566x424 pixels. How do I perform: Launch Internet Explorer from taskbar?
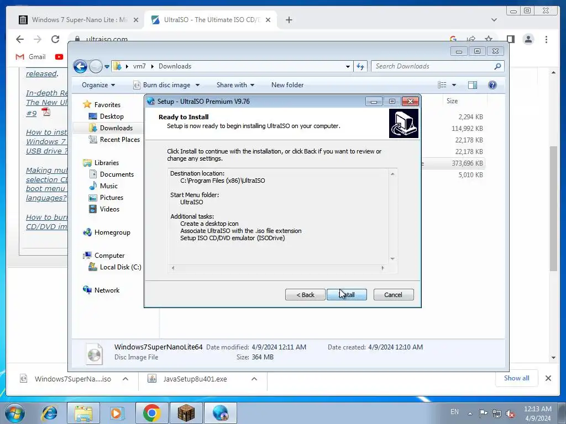(49, 413)
